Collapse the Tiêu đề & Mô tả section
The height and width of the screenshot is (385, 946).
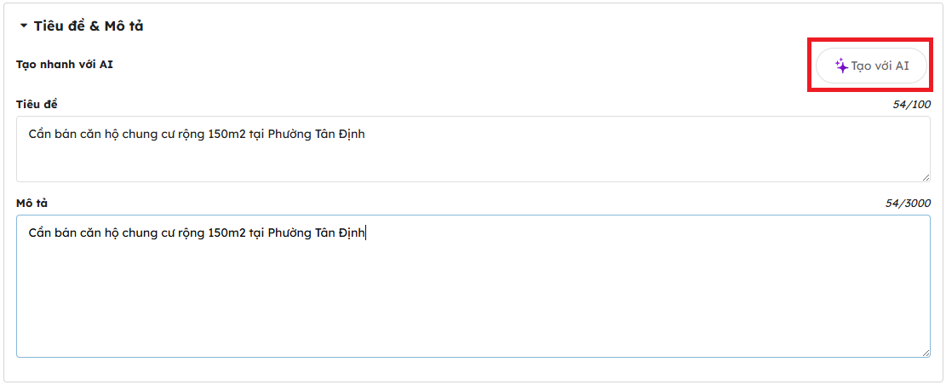[x=24, y=26]
